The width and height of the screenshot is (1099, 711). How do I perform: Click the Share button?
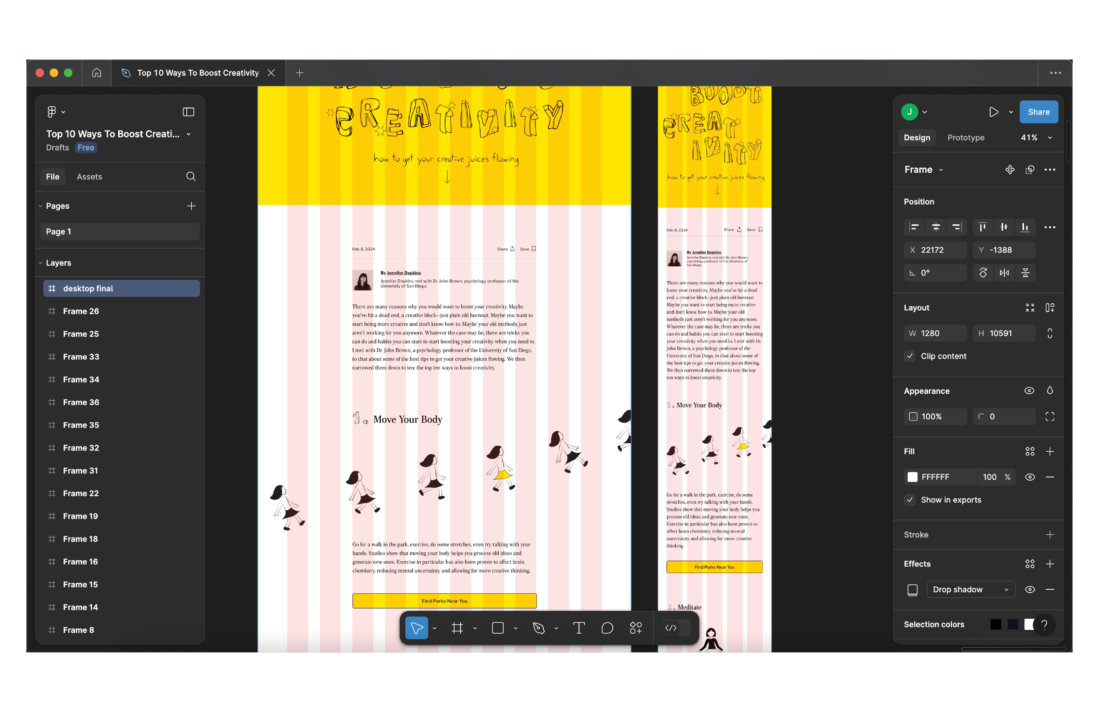pyautogui.click(x=1038, y=112)
